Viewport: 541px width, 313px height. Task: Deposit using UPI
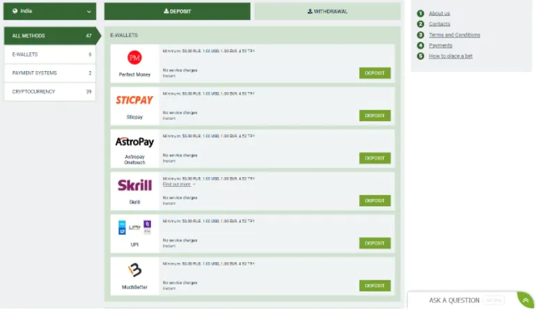[375, 243]
